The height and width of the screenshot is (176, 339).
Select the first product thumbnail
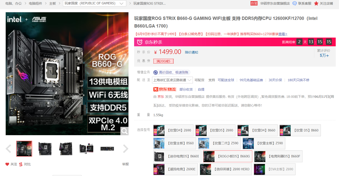(x=24, y=149)
